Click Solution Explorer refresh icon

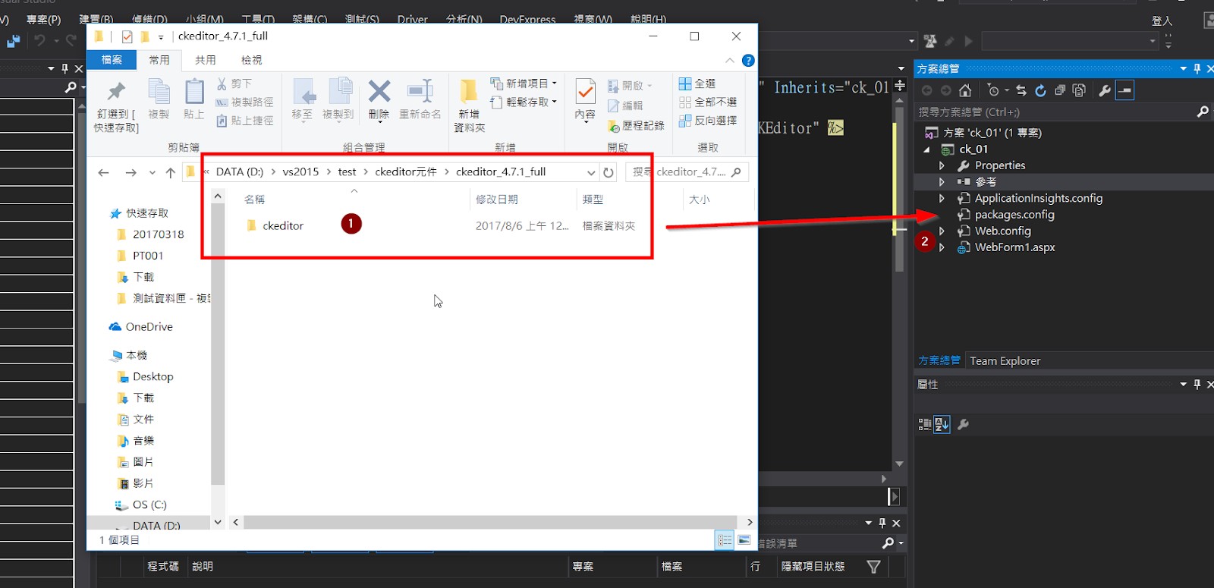pos(1040,90)
